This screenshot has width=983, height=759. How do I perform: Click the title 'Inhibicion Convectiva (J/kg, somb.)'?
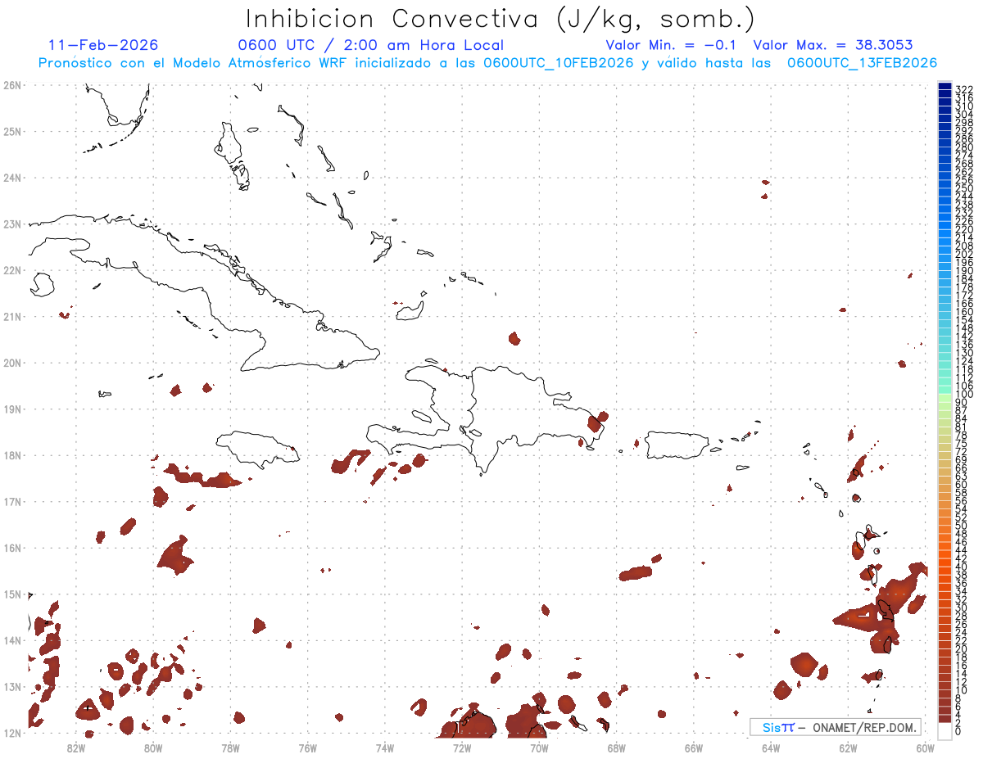tap(500, 20)
